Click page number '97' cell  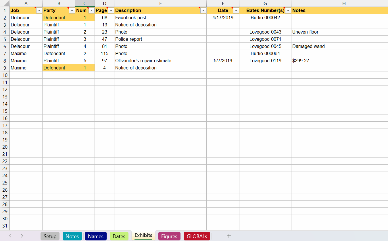[105, 61]
